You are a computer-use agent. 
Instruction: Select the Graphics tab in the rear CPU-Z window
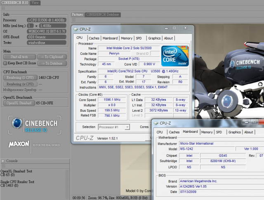click(x=154, y=38)
